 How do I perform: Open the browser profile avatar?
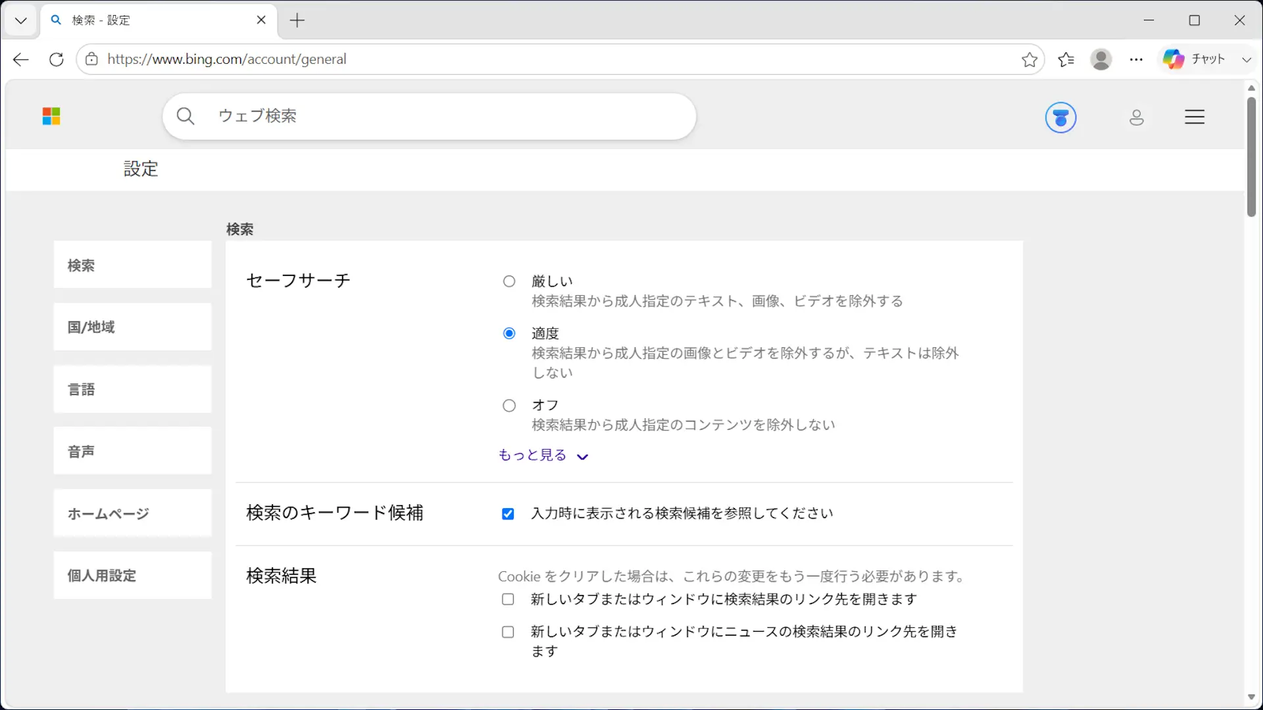(1101, 59)
